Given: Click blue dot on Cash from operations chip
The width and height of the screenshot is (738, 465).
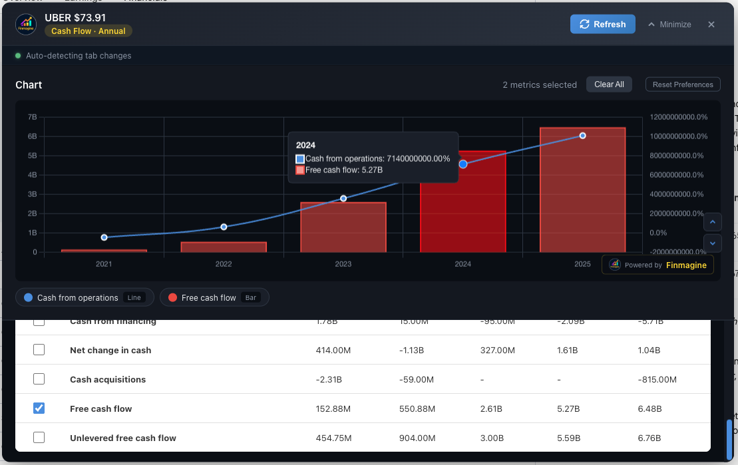Looking at the screenshot, I should tap(28, 298).
